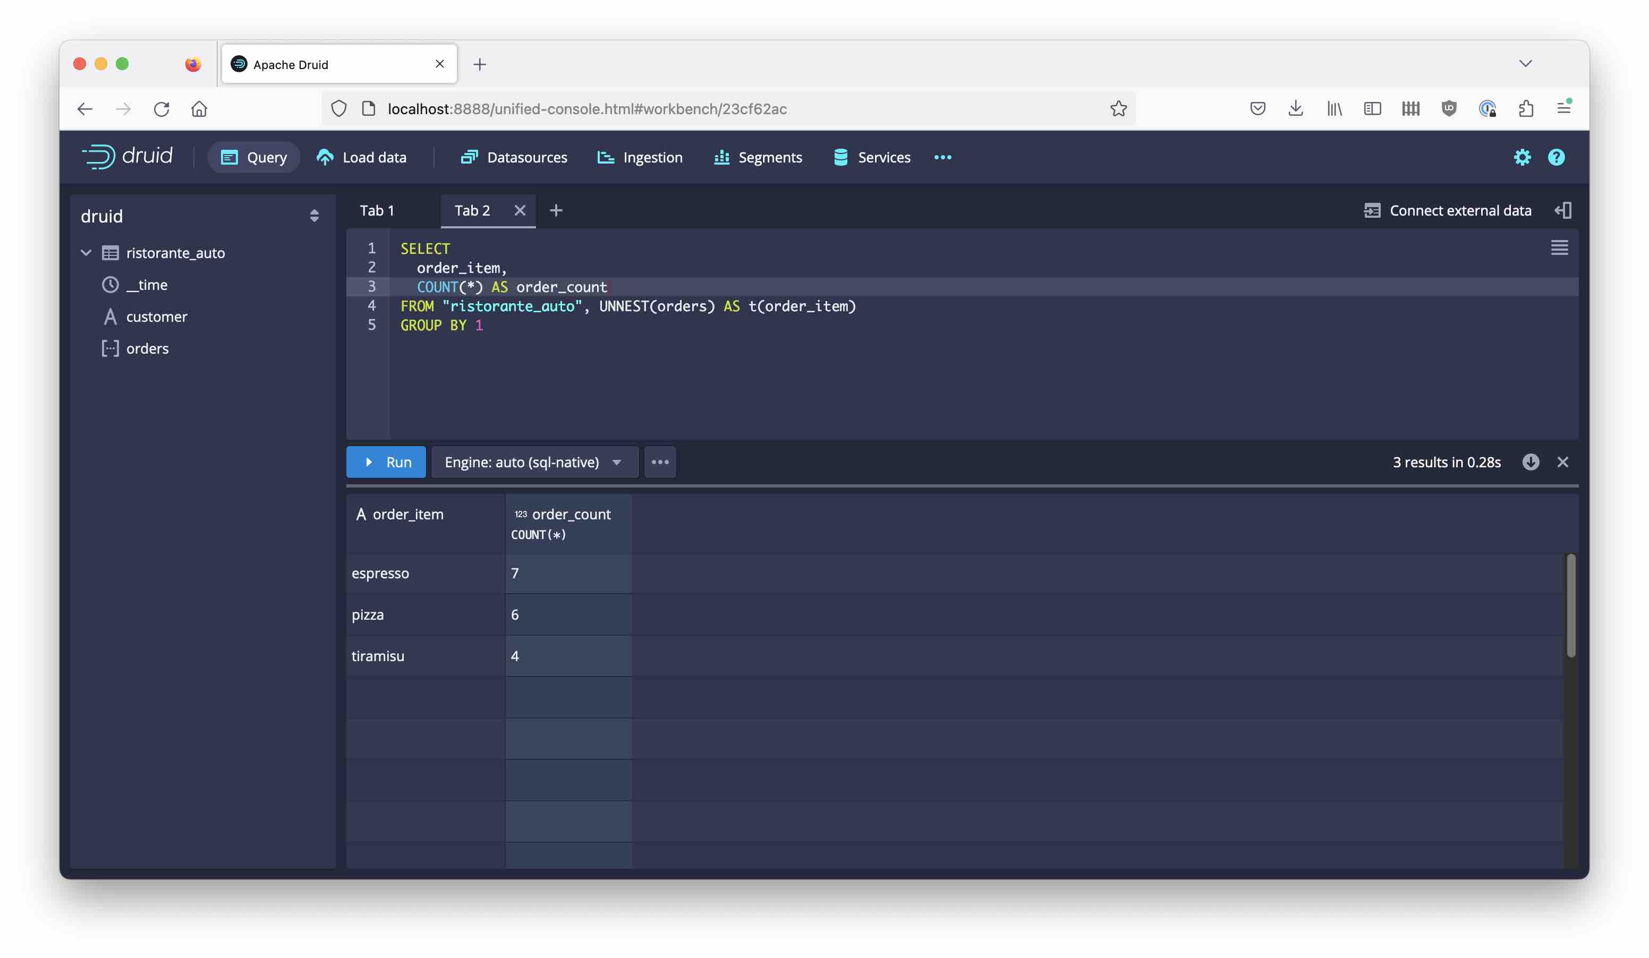1649x958 pixels.
Task: Run the query
Action: 386,463
